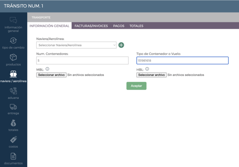
Task: Switch to the TOTALES tab
Action: (137, 26)
